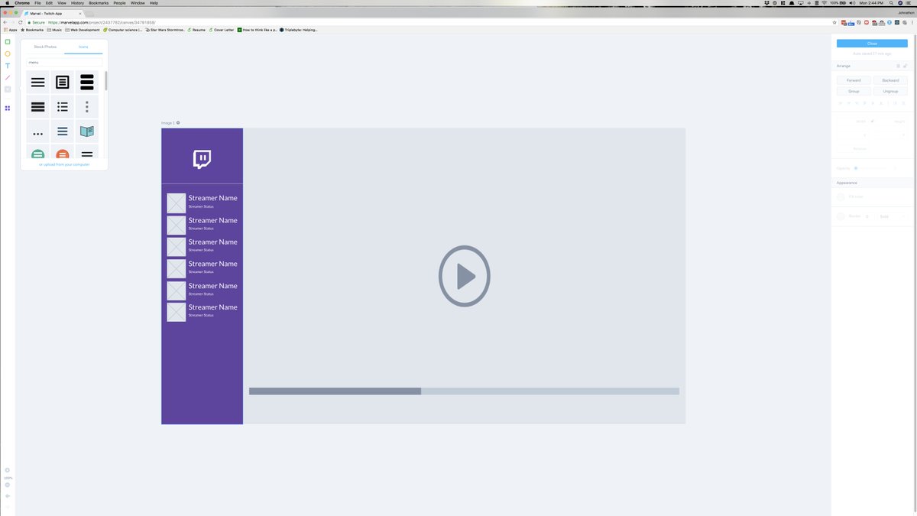This screenshot has height=516, width=917.
Task: Open the border style Solid dropdown
Action: [x=891, y=216]
